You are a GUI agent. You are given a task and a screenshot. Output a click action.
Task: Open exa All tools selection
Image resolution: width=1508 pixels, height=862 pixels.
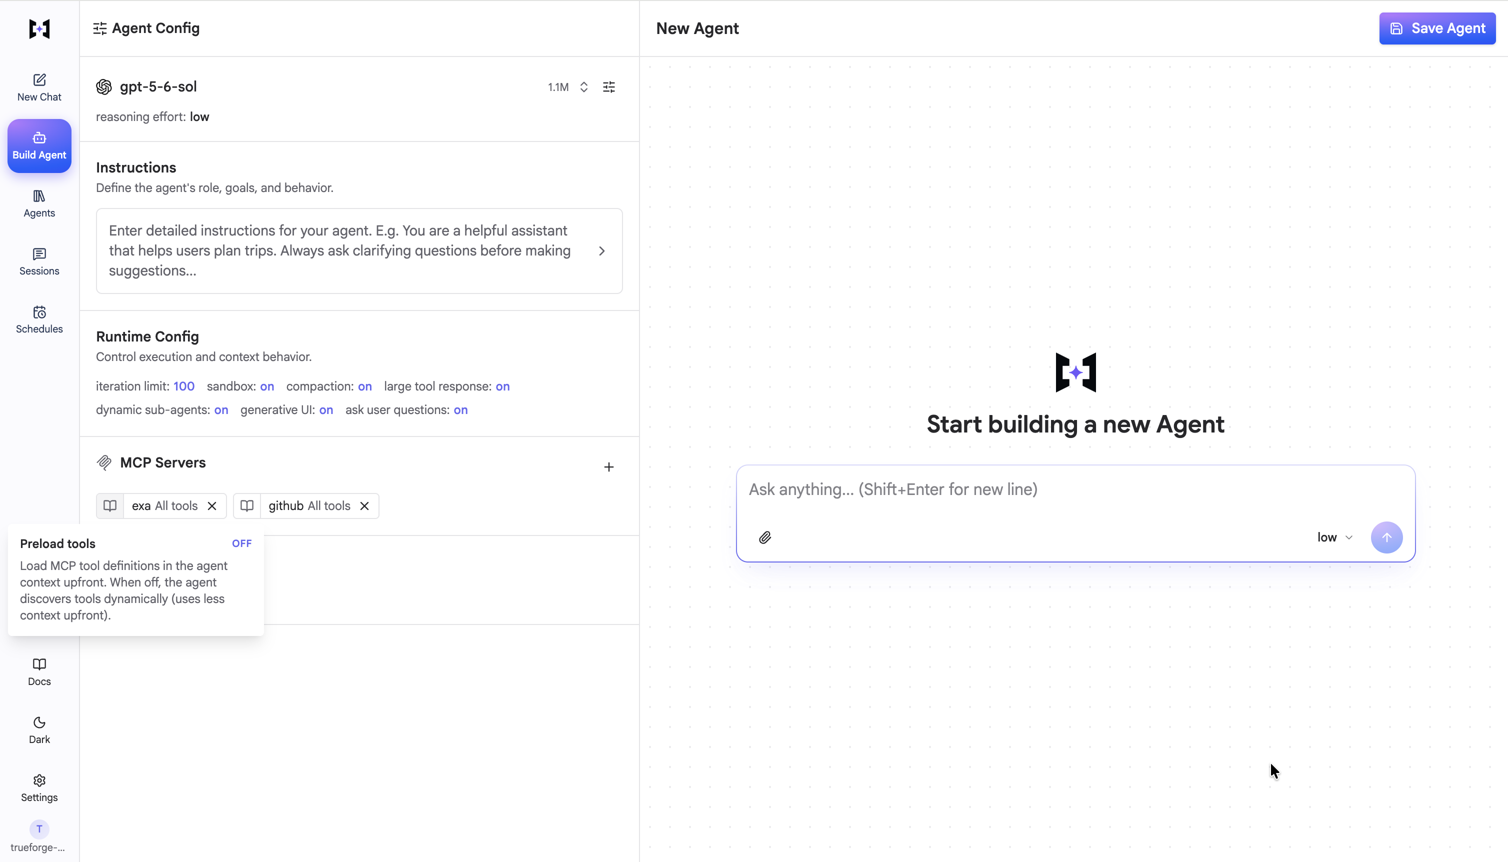click(164, 505)
